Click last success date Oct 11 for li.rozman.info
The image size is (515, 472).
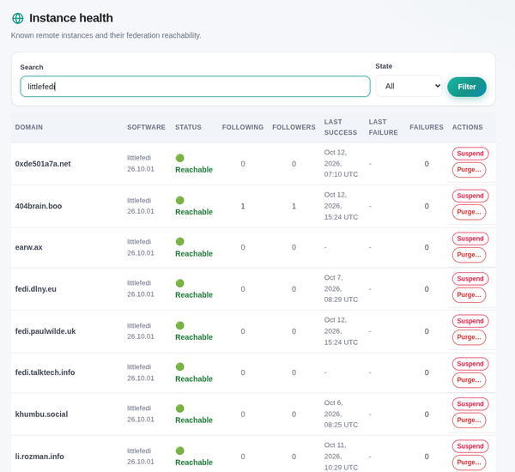pos(335,445)
